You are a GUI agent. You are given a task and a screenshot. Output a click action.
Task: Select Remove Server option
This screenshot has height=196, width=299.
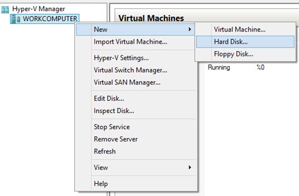[116, 139]
